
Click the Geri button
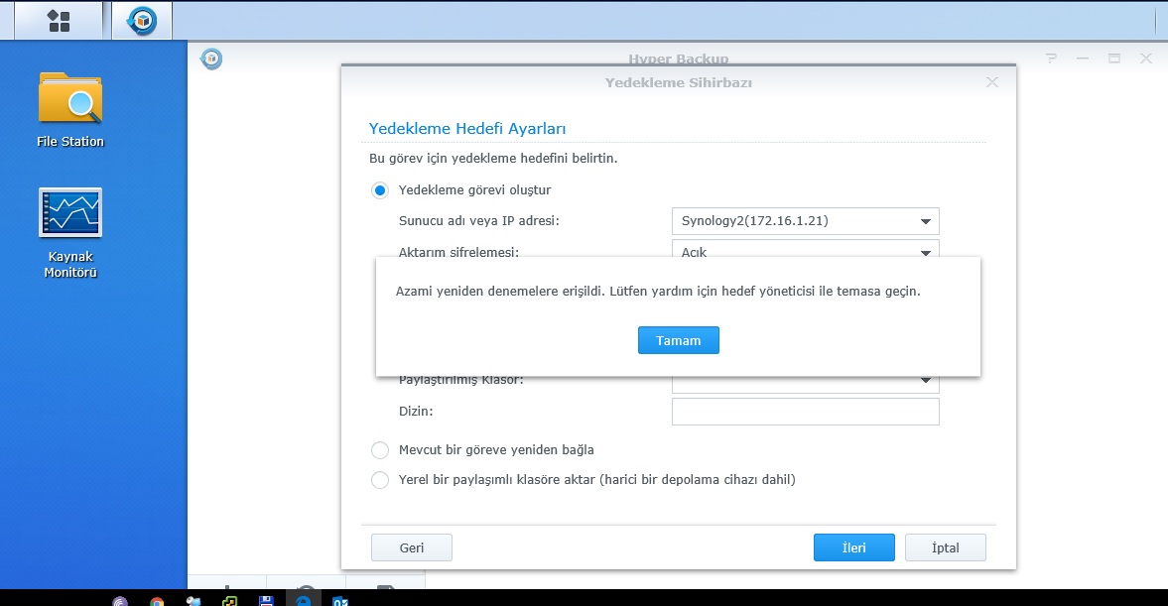[x=411, y=547]
